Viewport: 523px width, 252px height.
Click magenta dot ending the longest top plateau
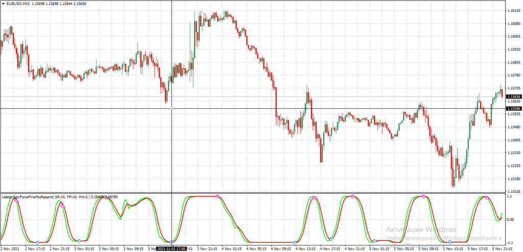coord(218,196)
